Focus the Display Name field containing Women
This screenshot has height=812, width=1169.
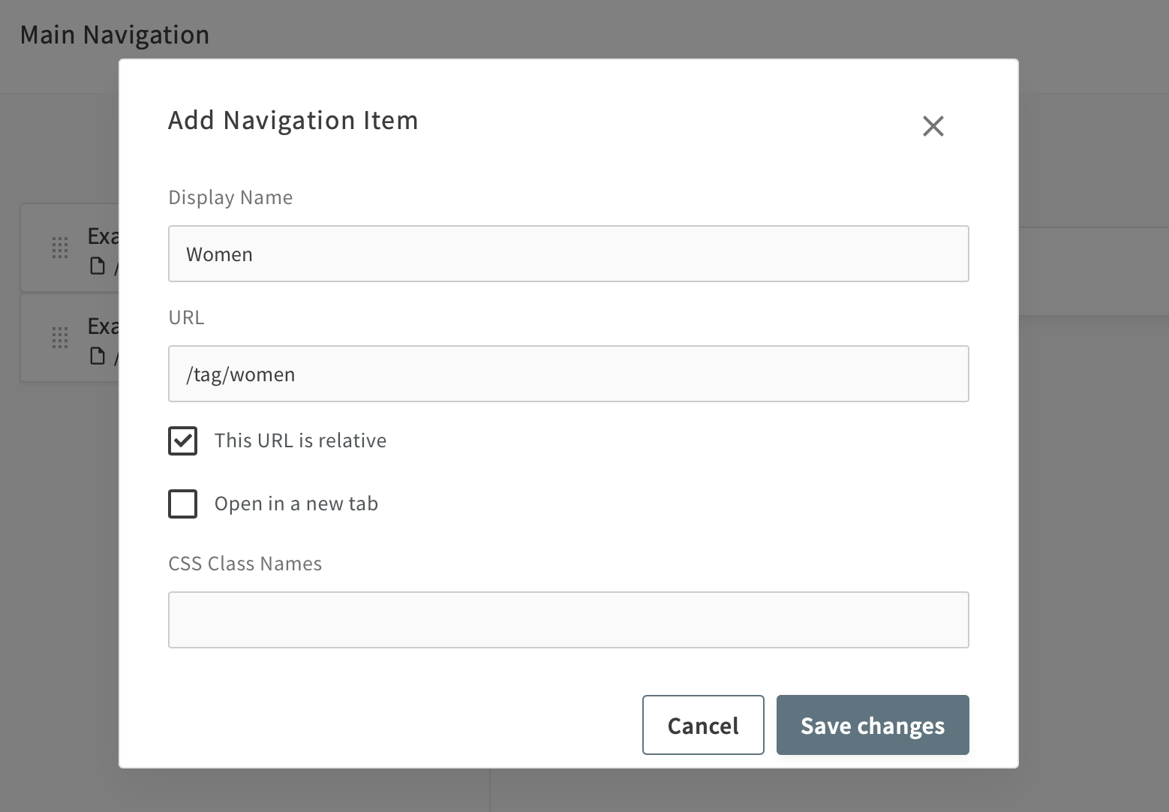(x=568, y=254)
